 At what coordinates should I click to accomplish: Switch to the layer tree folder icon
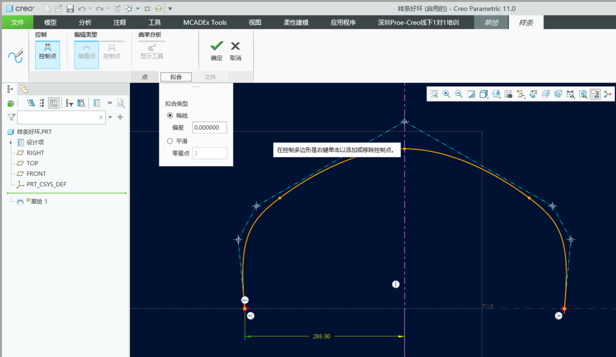24,89
